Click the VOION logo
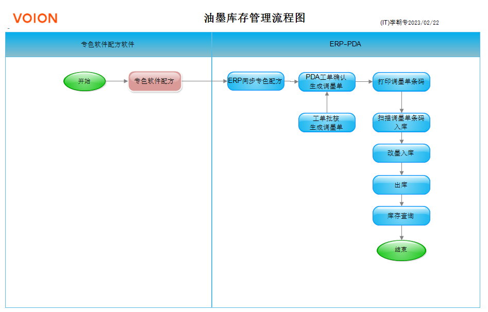488x312 pixels. pos(35,19)
